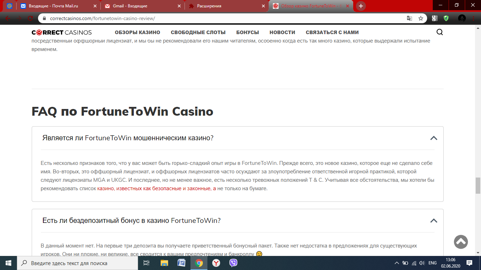Open Yandex Browser from taskbar
The height and width of the screenshot is (270, 481).
(x=216, y=263)
